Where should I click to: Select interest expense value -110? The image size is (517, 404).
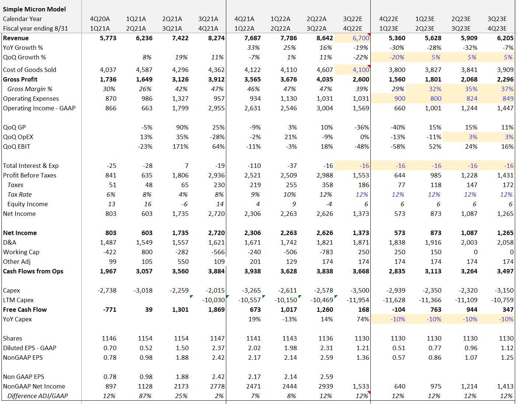pos(254,166)
